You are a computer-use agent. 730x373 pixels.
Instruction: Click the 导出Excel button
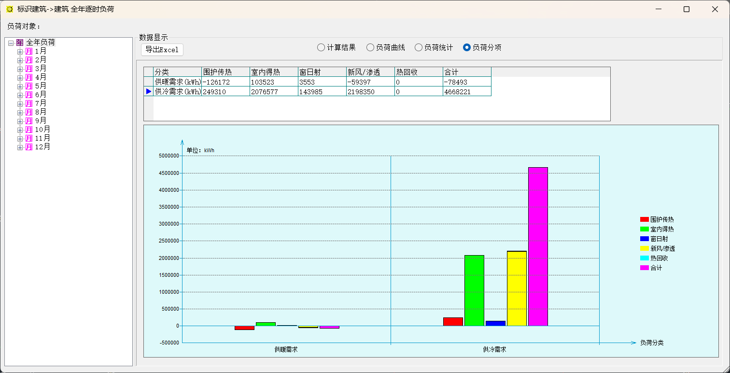(x=162, y=49)
